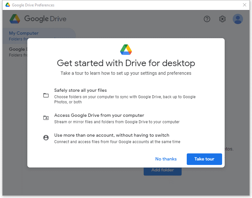252x198 pixels.
Task: Open the help question mark icon
Action: click(x=207, y=19)
